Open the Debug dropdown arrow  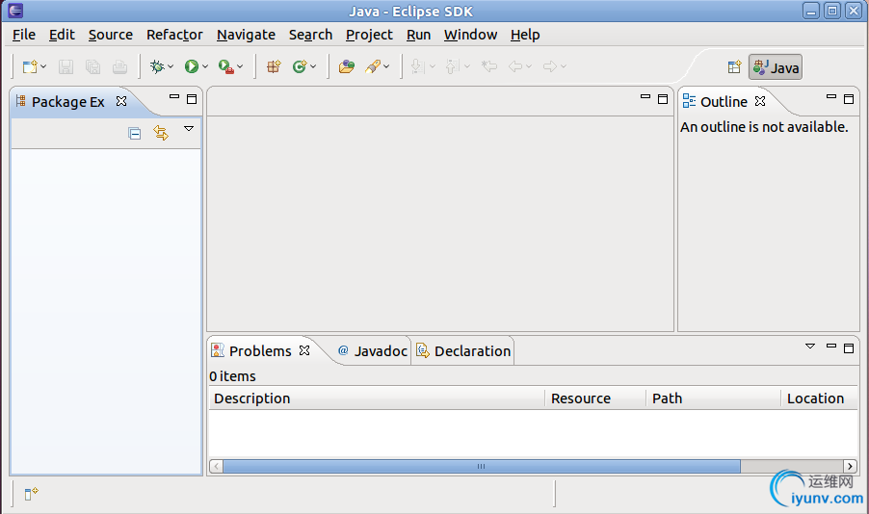pyautogui.click(x=171, y=67)
